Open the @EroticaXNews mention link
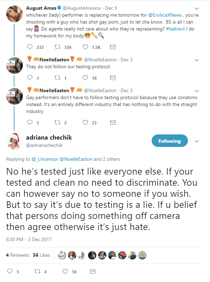Image resolution: width=210 pixels, height=282 pixels. pos(163,16)
